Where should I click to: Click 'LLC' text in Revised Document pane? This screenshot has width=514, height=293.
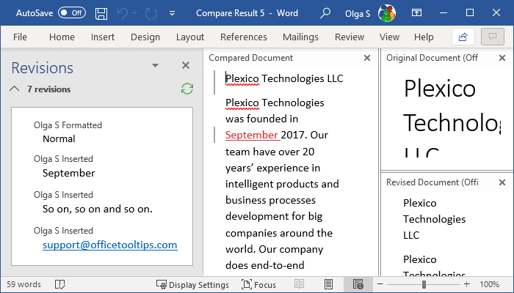411,235
